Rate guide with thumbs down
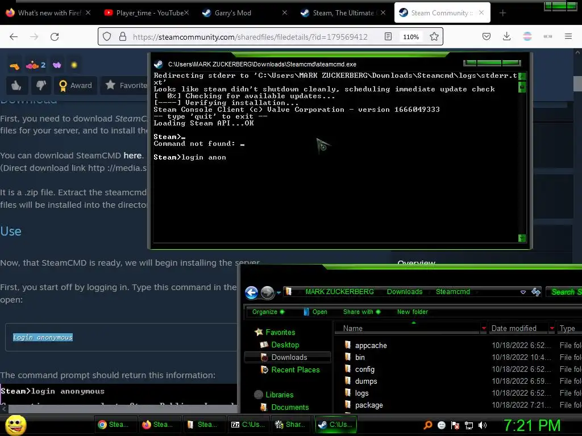The height and width of the screenshot is (436, 582). coord(41,86)
